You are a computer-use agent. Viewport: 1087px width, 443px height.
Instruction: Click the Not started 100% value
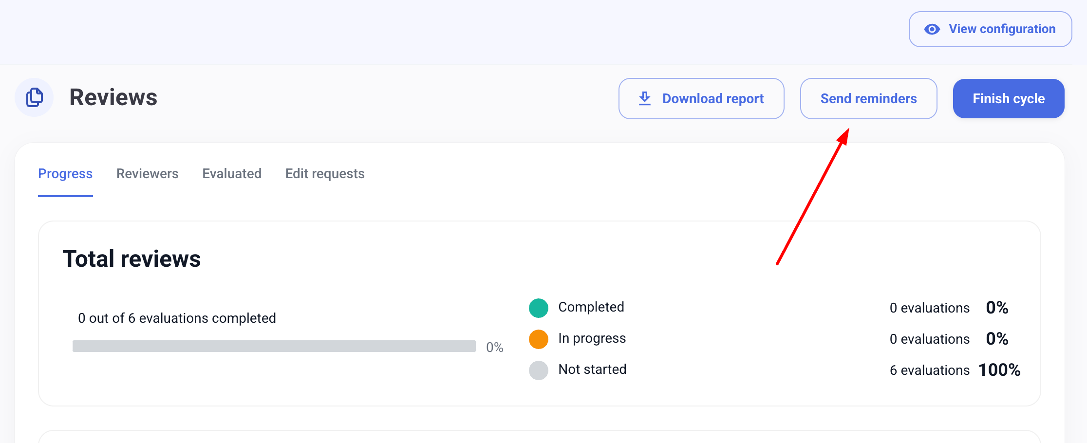tap(999, 370)
